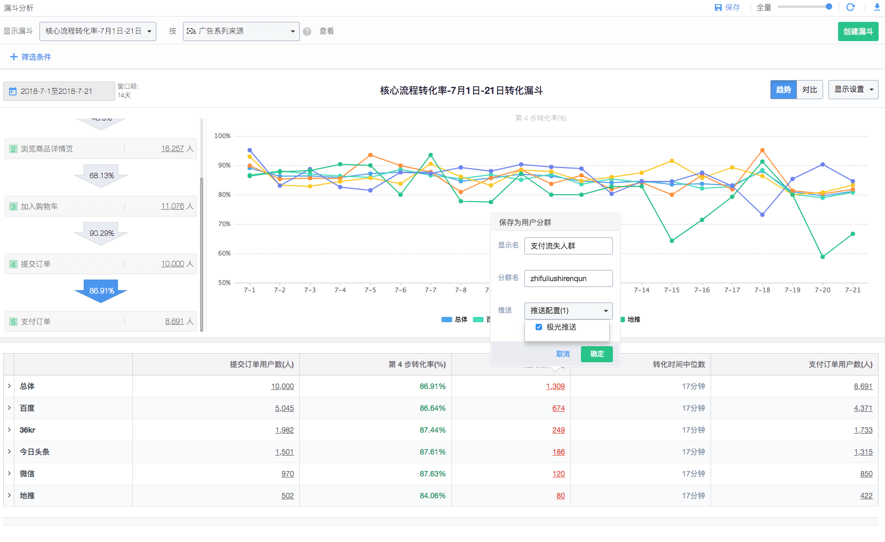Expand the 36kr table row

tap(9, 429)
